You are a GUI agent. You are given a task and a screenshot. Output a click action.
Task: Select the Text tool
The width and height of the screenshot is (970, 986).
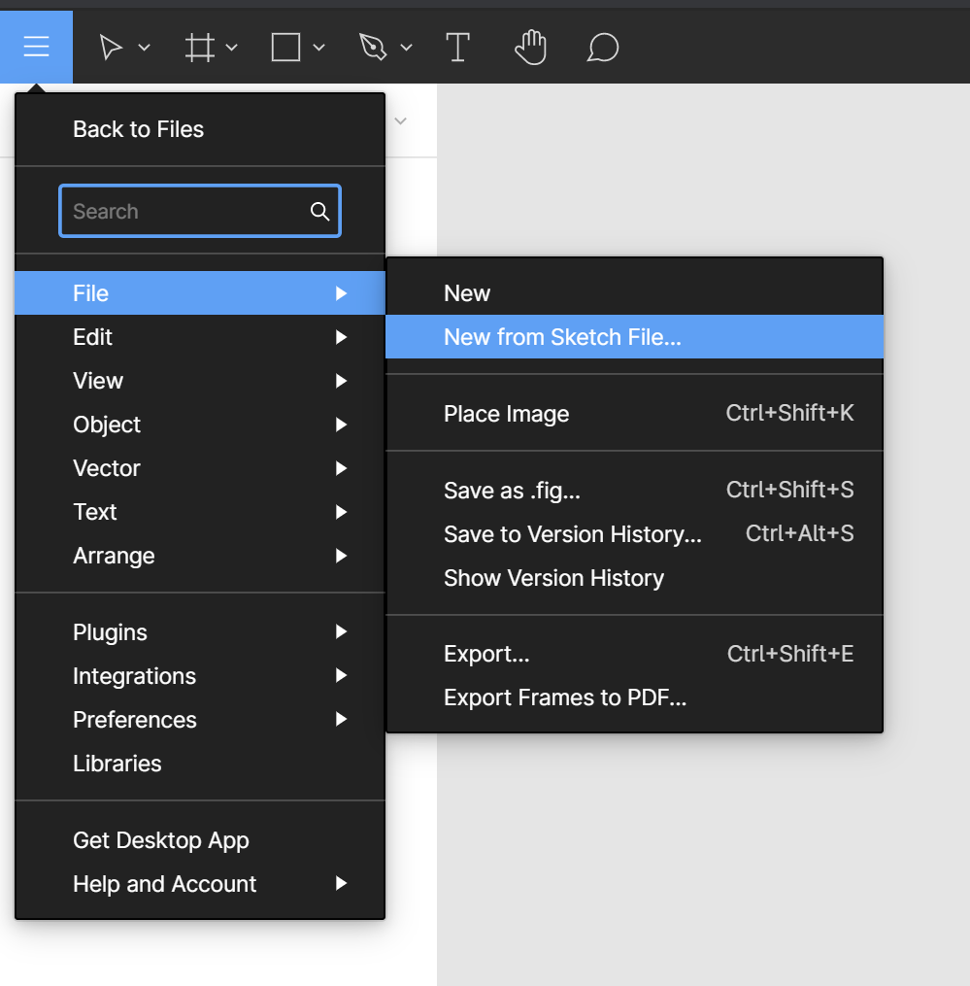click(x=457, y=48)
